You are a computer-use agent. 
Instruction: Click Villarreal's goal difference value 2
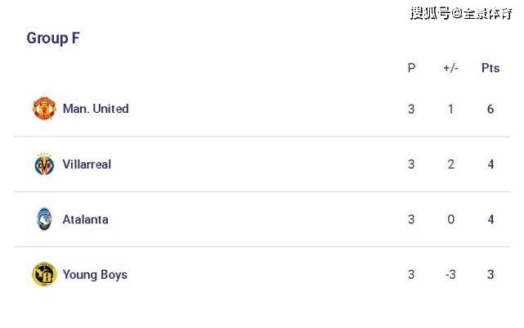(x=450, y=164)
